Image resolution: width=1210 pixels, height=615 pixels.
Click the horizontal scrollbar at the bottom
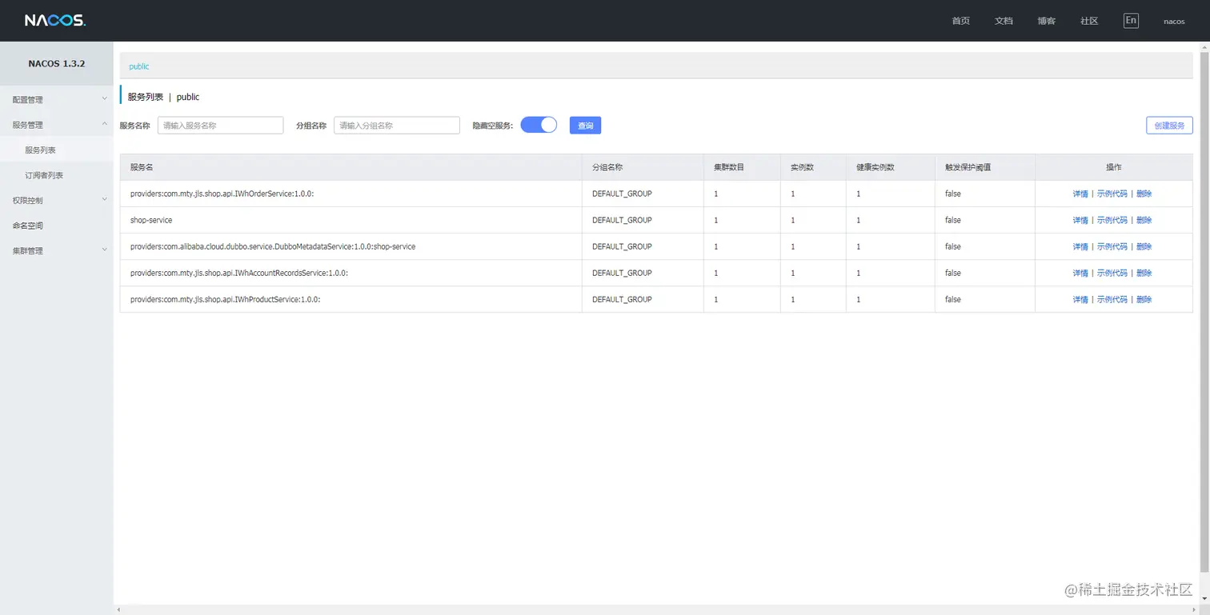(x=656, y=609)
